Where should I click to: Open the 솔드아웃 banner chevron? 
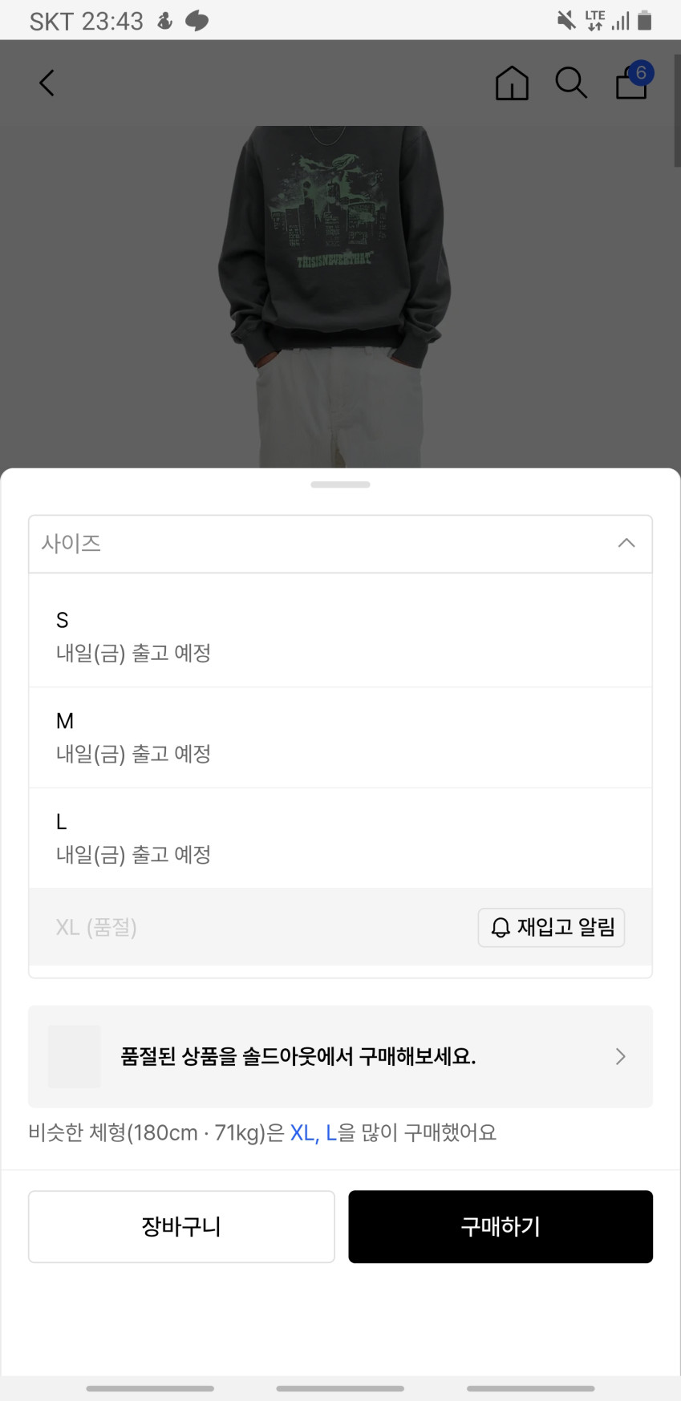click(620, 1056)
